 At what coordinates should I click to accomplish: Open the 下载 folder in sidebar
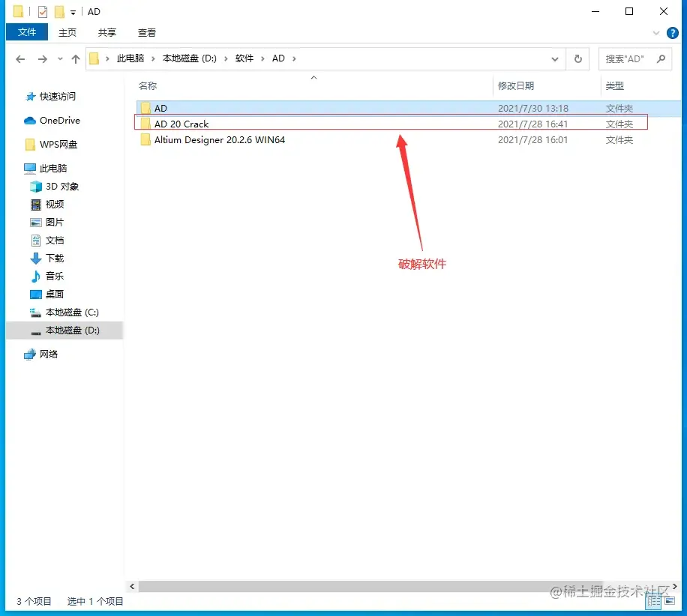[55, 259]
